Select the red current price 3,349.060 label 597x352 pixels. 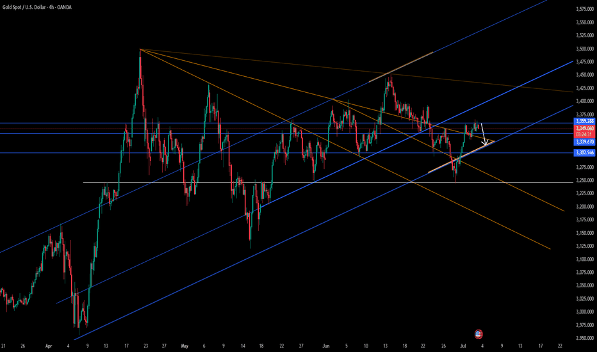click(x=585, y=129)
